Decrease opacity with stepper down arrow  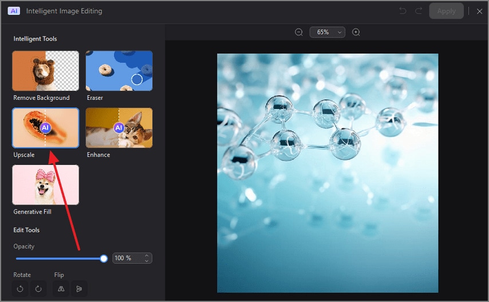(147, 261)
